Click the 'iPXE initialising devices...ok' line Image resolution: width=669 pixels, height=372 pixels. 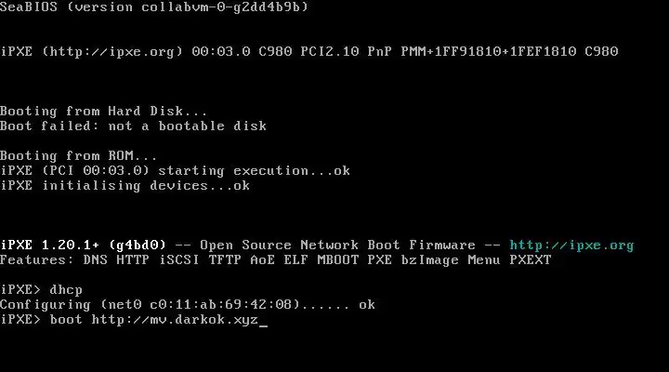(x=125, y=186)
